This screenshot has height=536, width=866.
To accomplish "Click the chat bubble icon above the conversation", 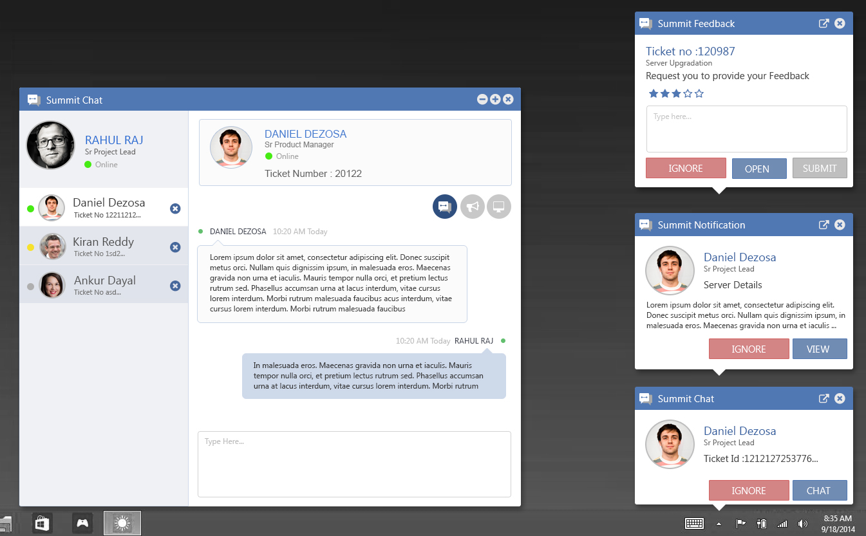I will click(444, 207).
